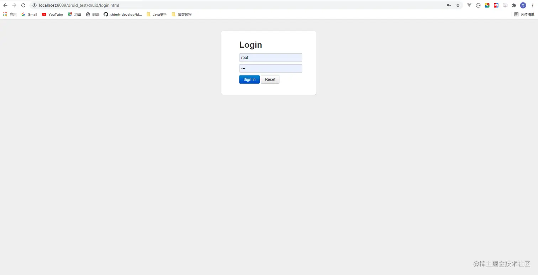The width and height of the screenshot is (538, 275).
Task: Click the address bar URL
Action: (x=79, y=5)
